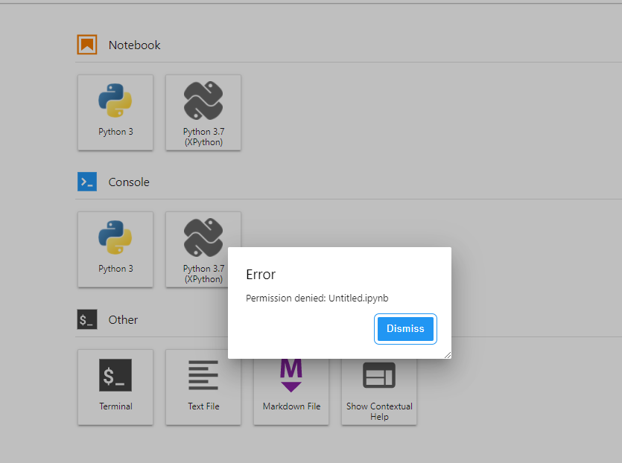Launch a new Terminal
This screenshot has width=622, height=463.
click(115, 387)
